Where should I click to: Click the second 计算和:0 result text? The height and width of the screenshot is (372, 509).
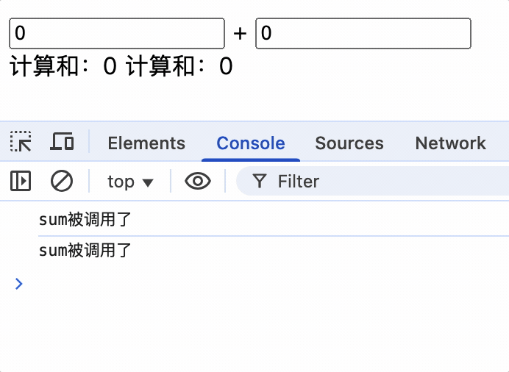179,67
